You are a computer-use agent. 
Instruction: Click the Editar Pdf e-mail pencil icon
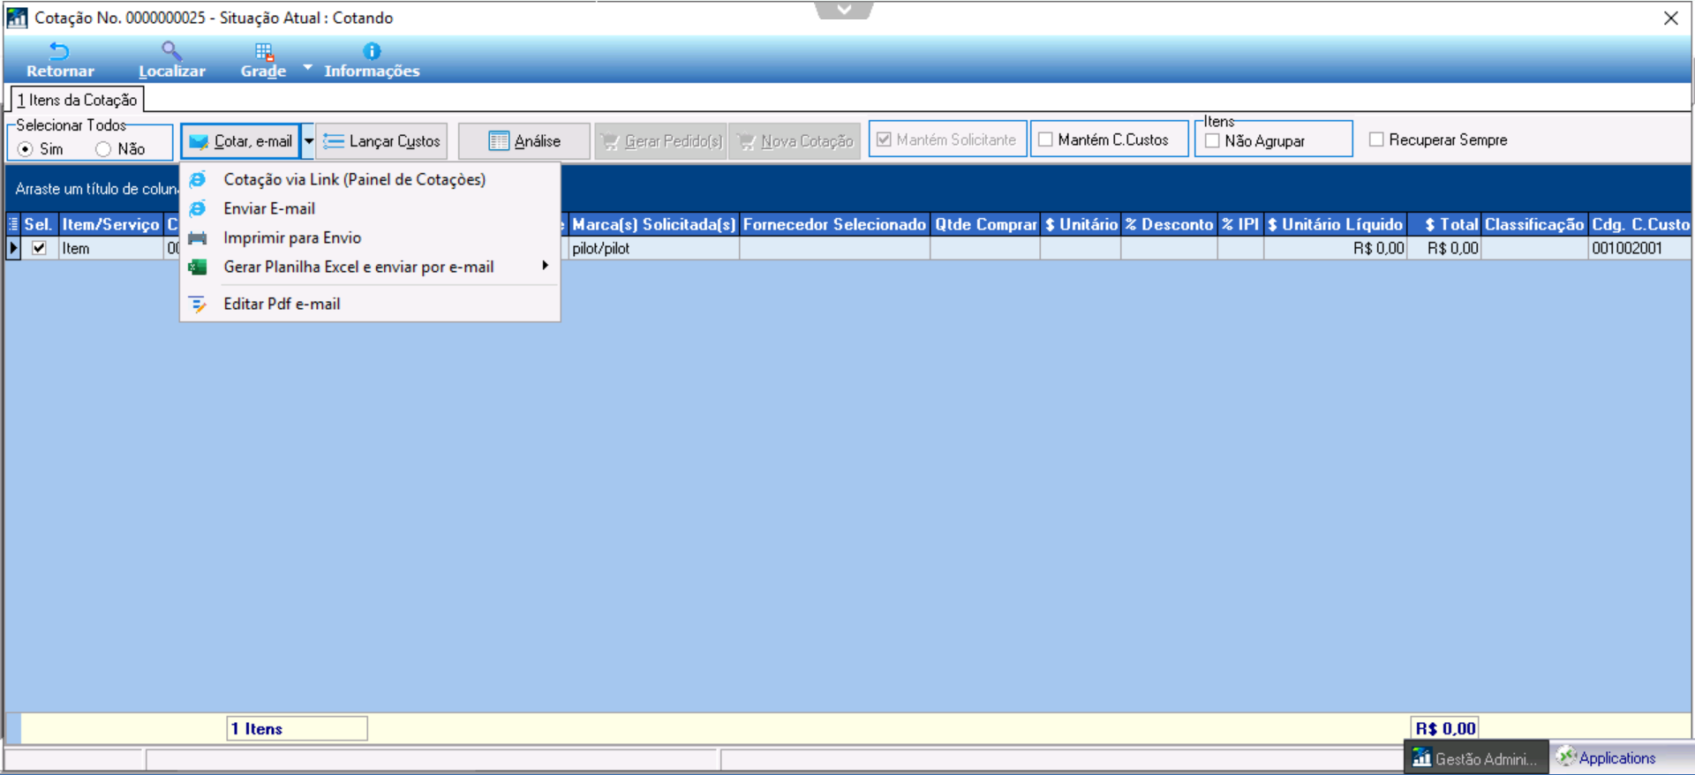pyautogui.click(x=199, y=304)
